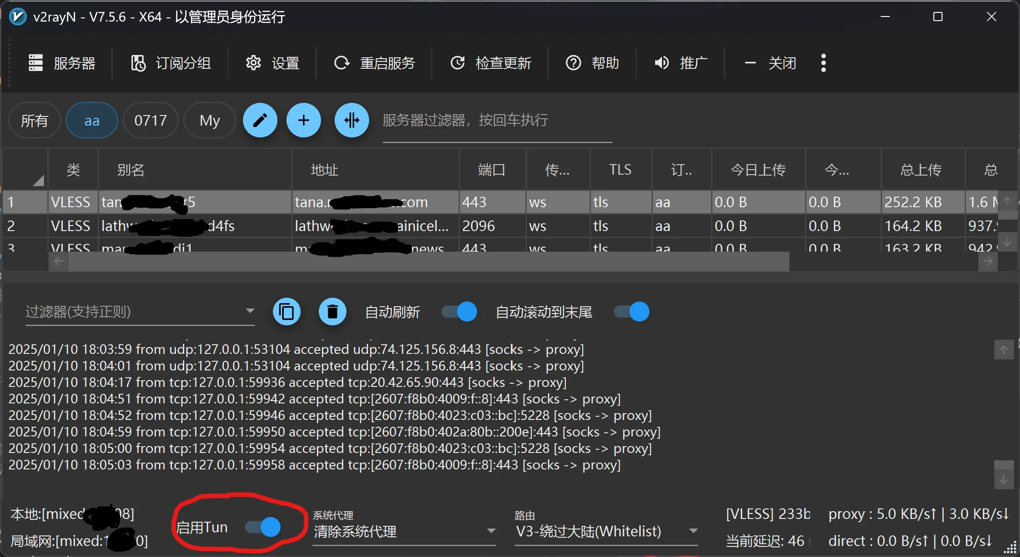Screen dimensions: 1020x557
Task: Sort by the 地址 address column header
Action: [x=375, y=170]
